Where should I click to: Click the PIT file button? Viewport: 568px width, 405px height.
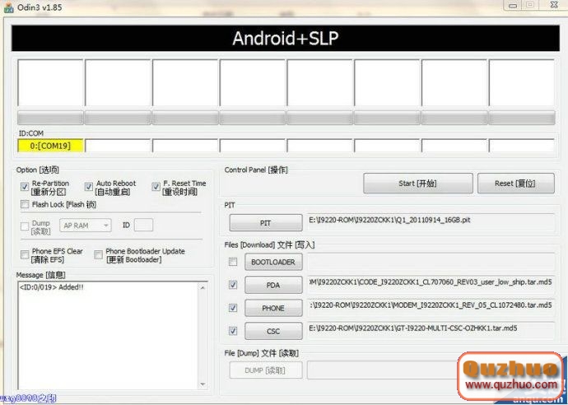(x=266, y=223)
